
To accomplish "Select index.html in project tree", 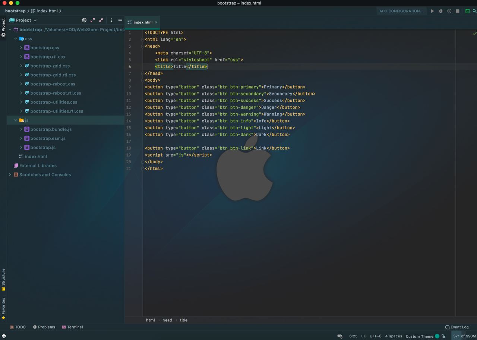I will click(x=36, y=157).
